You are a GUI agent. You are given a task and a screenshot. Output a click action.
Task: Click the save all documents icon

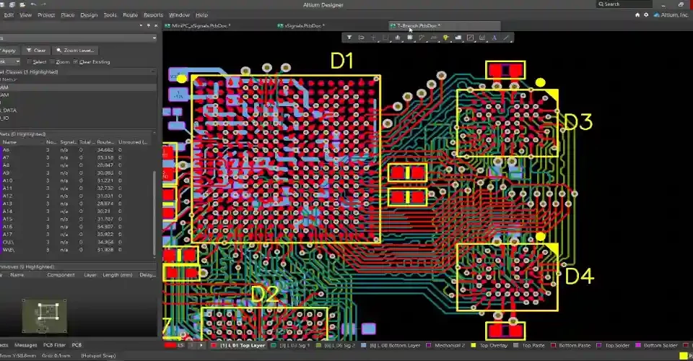(x=12, y=4)
